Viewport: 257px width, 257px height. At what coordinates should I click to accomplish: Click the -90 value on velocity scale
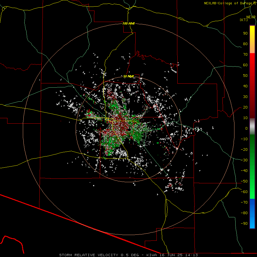[x=244, y=224]
